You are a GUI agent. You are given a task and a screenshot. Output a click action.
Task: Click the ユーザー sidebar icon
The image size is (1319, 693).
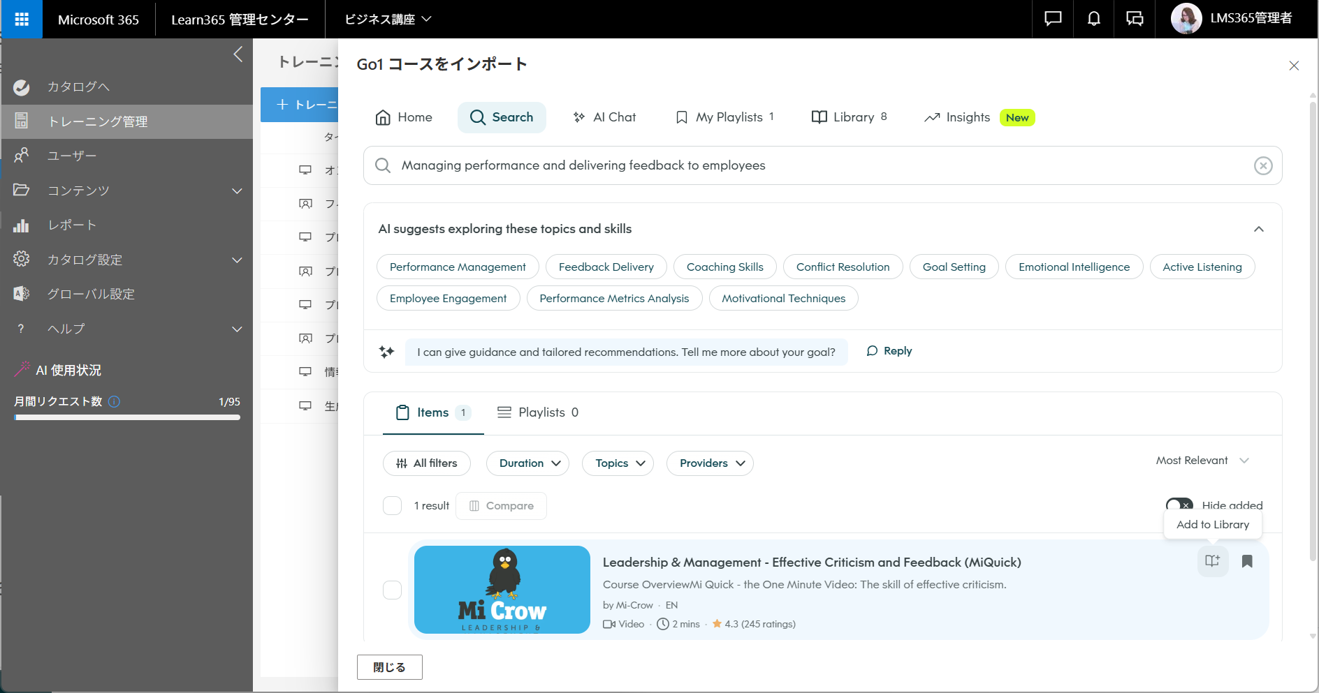point(22,156)
